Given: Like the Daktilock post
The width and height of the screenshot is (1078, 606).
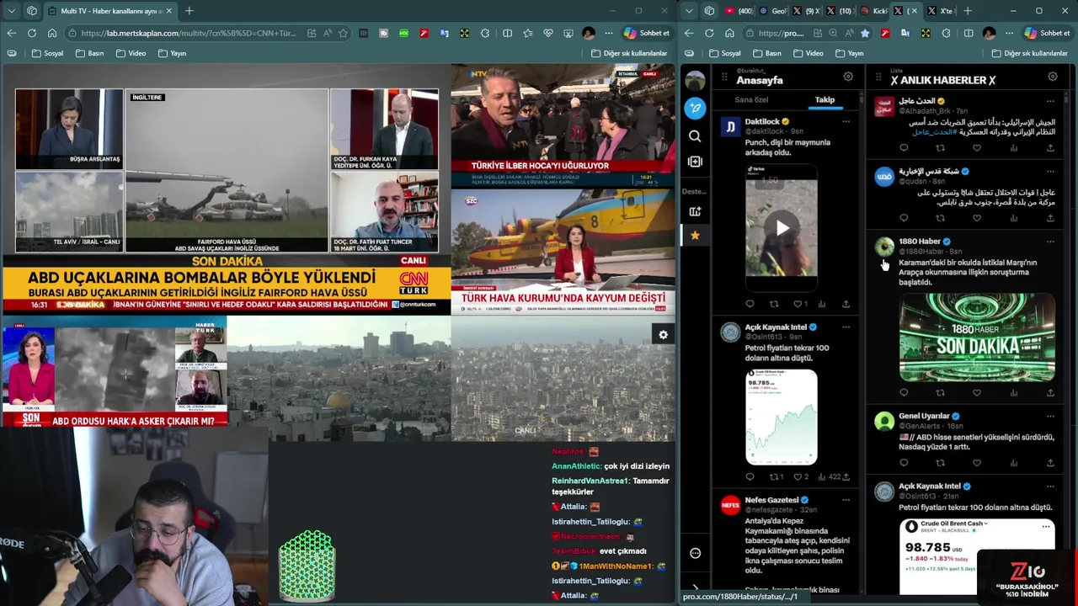Looking at the screenshot, I should point(798,304).
